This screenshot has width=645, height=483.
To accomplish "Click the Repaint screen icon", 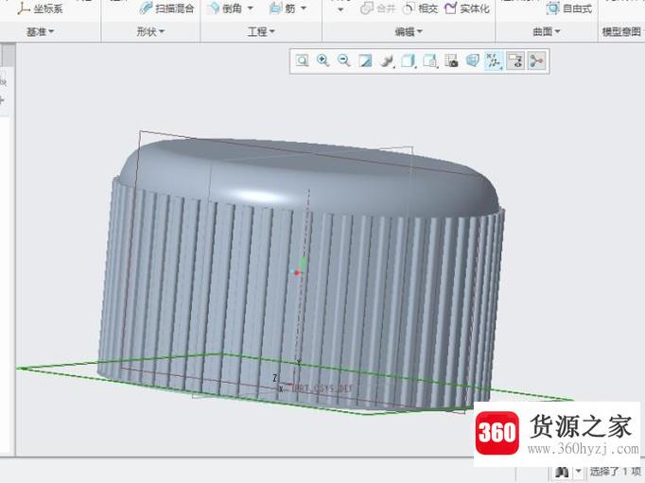I will point(365,61).
